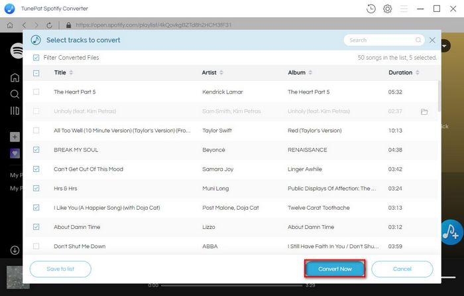
Task: Open Liked Songs heart icon
Action: (15, 153)
